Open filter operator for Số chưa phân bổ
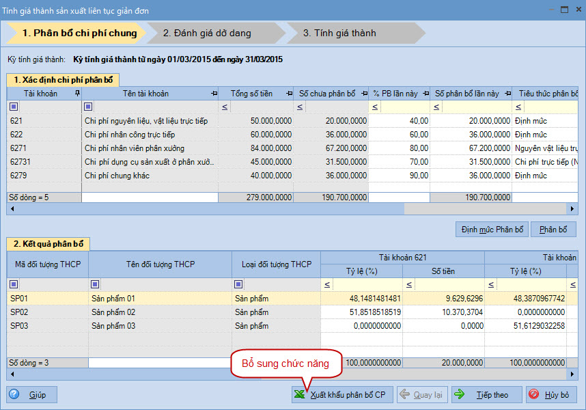 [x=300, y=107]
